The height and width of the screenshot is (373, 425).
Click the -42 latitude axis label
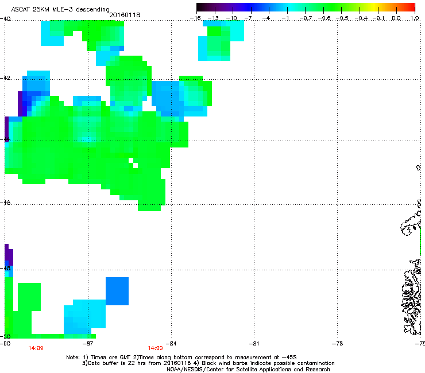[x=5, y=78]
